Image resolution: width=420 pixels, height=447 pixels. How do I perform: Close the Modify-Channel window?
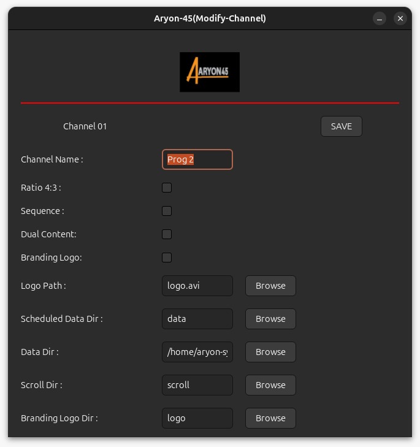click(400, 18)
